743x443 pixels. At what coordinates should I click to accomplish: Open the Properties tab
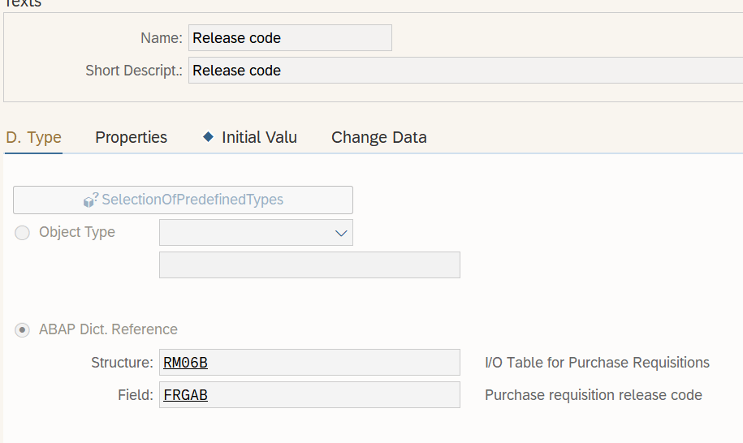point(131,137)
